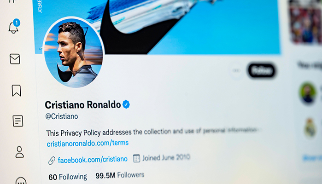Open the notifications bell icon
Image resolution: width=322 pixels, height=184 pixels.
coord(13,27)
